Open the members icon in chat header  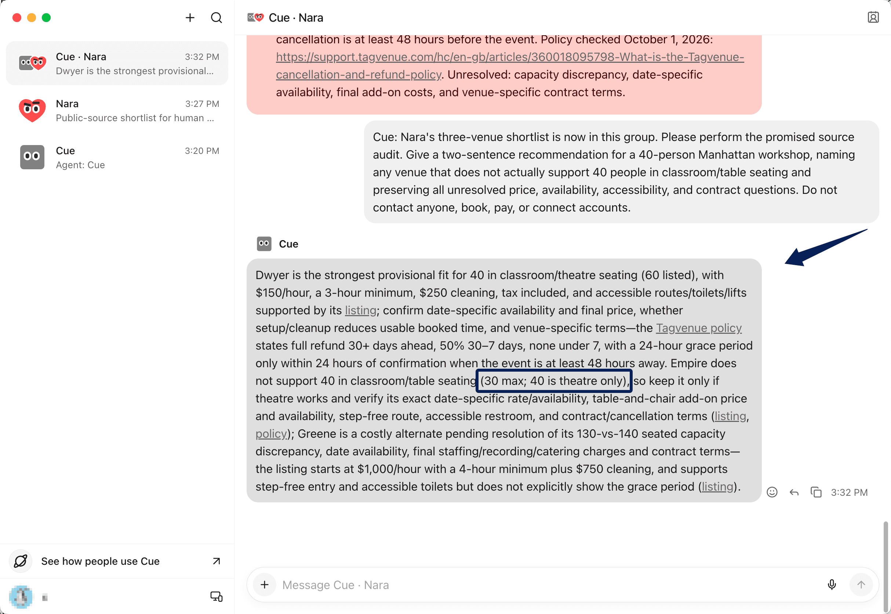(x=873, y=17)
